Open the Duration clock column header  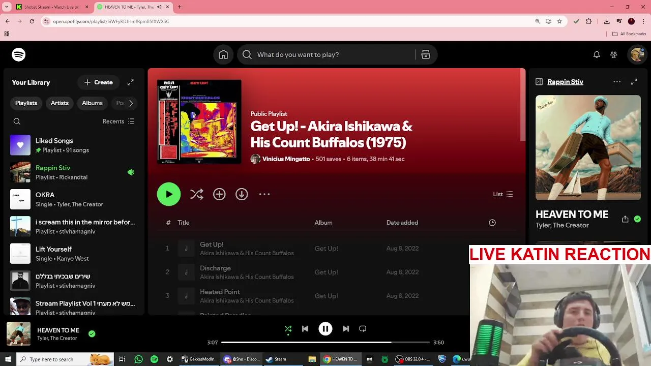click(x=492, y=223)
